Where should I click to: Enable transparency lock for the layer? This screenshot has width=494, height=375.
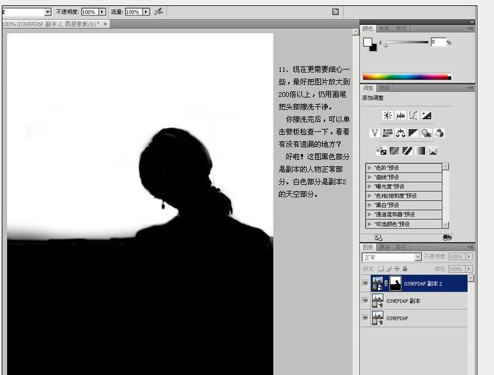379,269
